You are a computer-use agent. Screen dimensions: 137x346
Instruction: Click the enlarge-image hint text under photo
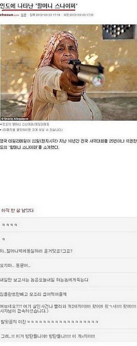tap(32, 130)
